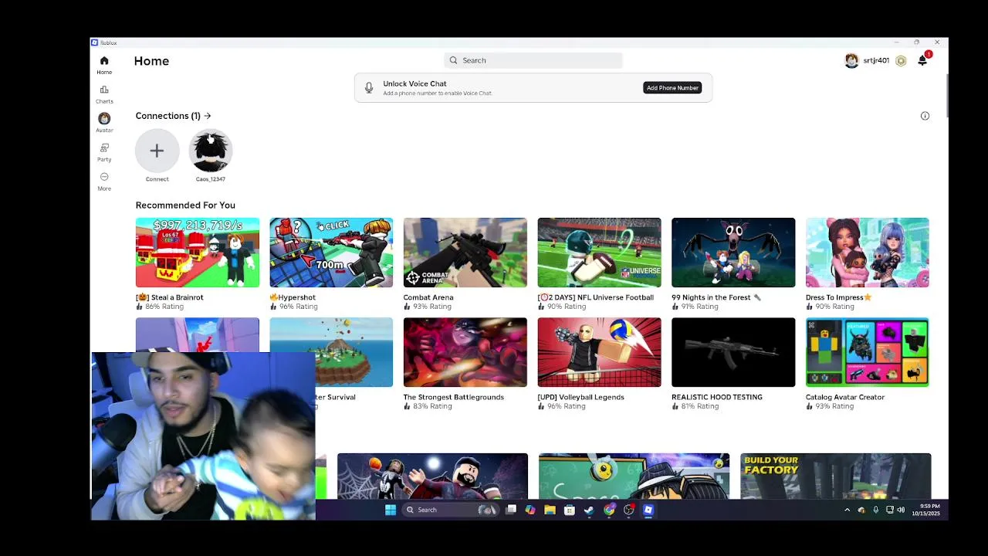988x556 pixels.
Task: Open the srtjr401 profile avatar
Action: (x=851, y=61)
